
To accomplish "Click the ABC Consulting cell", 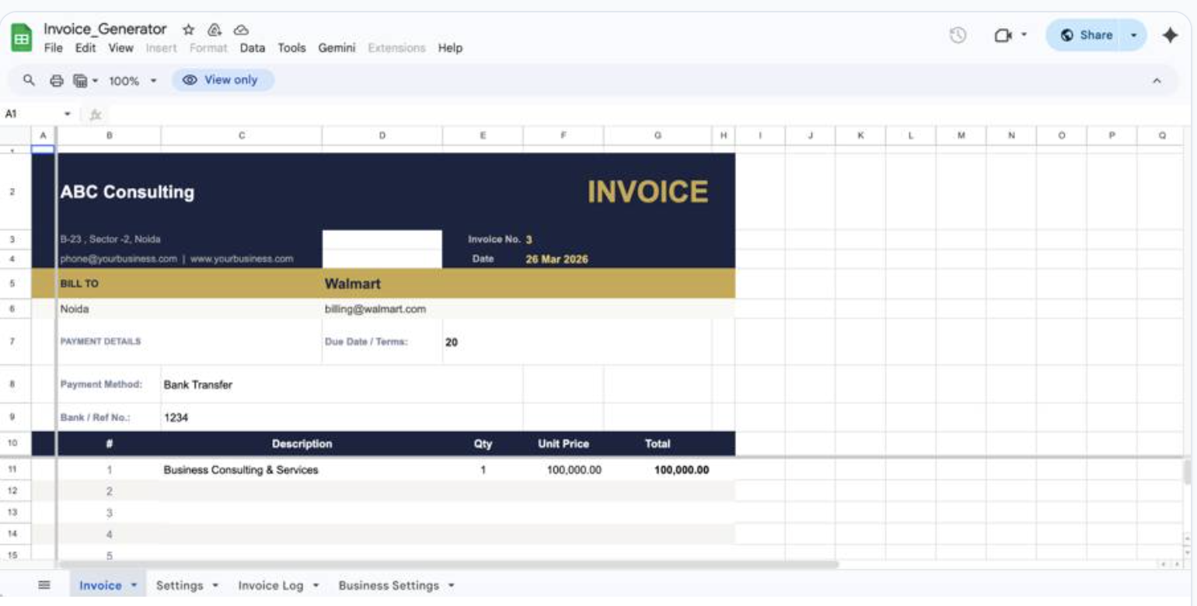I will click(x=127, y=192).
